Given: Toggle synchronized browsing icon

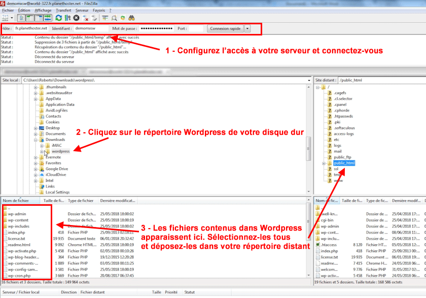Looking at the screenshot, I should tap(123, 18).
